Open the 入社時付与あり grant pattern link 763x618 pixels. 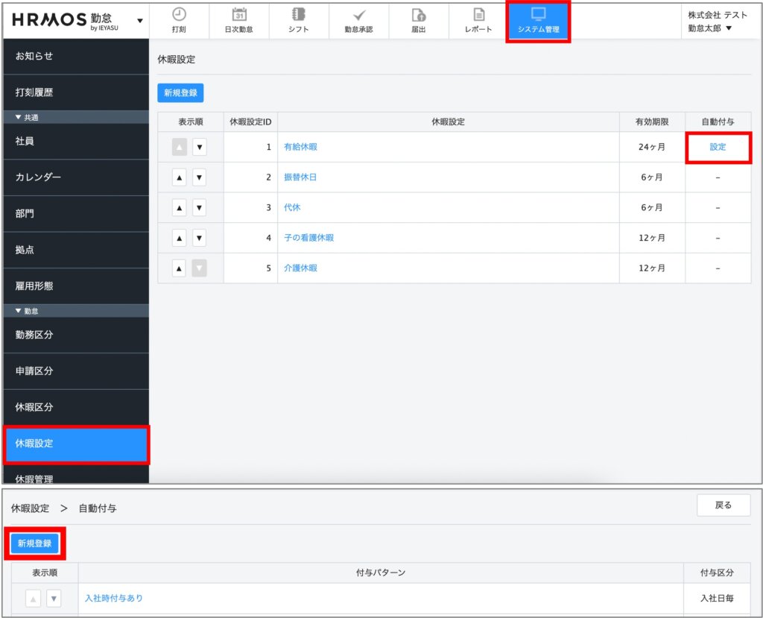(x=114, y=598)
